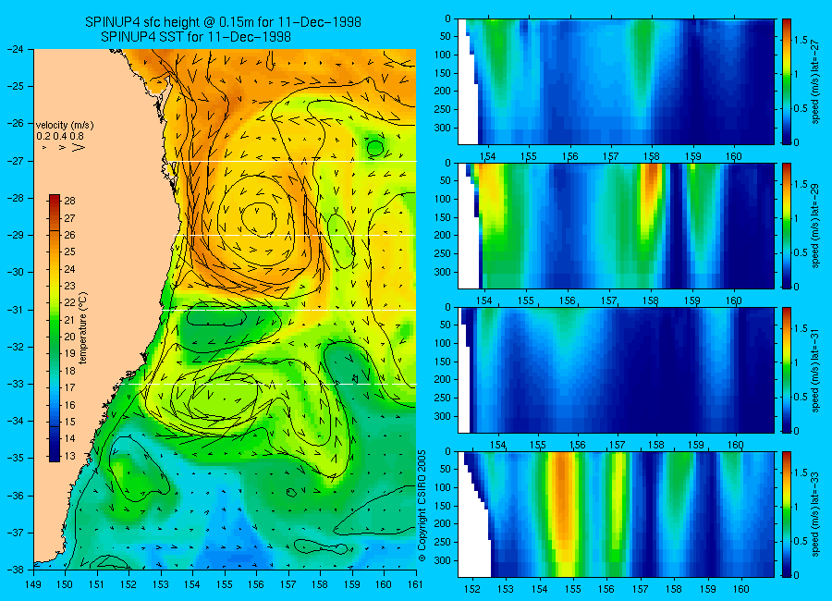Click the 161 longitude label on the map axis
Image resolution: width=832 pixels, height=601 pixels.
pos(415,584)
